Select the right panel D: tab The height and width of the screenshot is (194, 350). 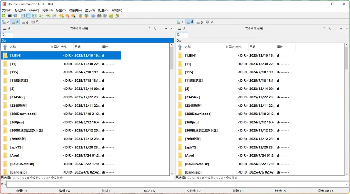click(x=182, y=34)
